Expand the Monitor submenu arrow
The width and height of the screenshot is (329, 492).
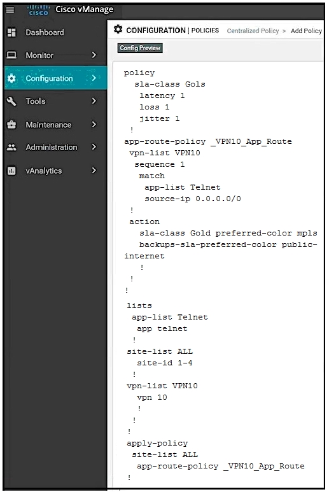pyautogui.click(x=94, y=55)
